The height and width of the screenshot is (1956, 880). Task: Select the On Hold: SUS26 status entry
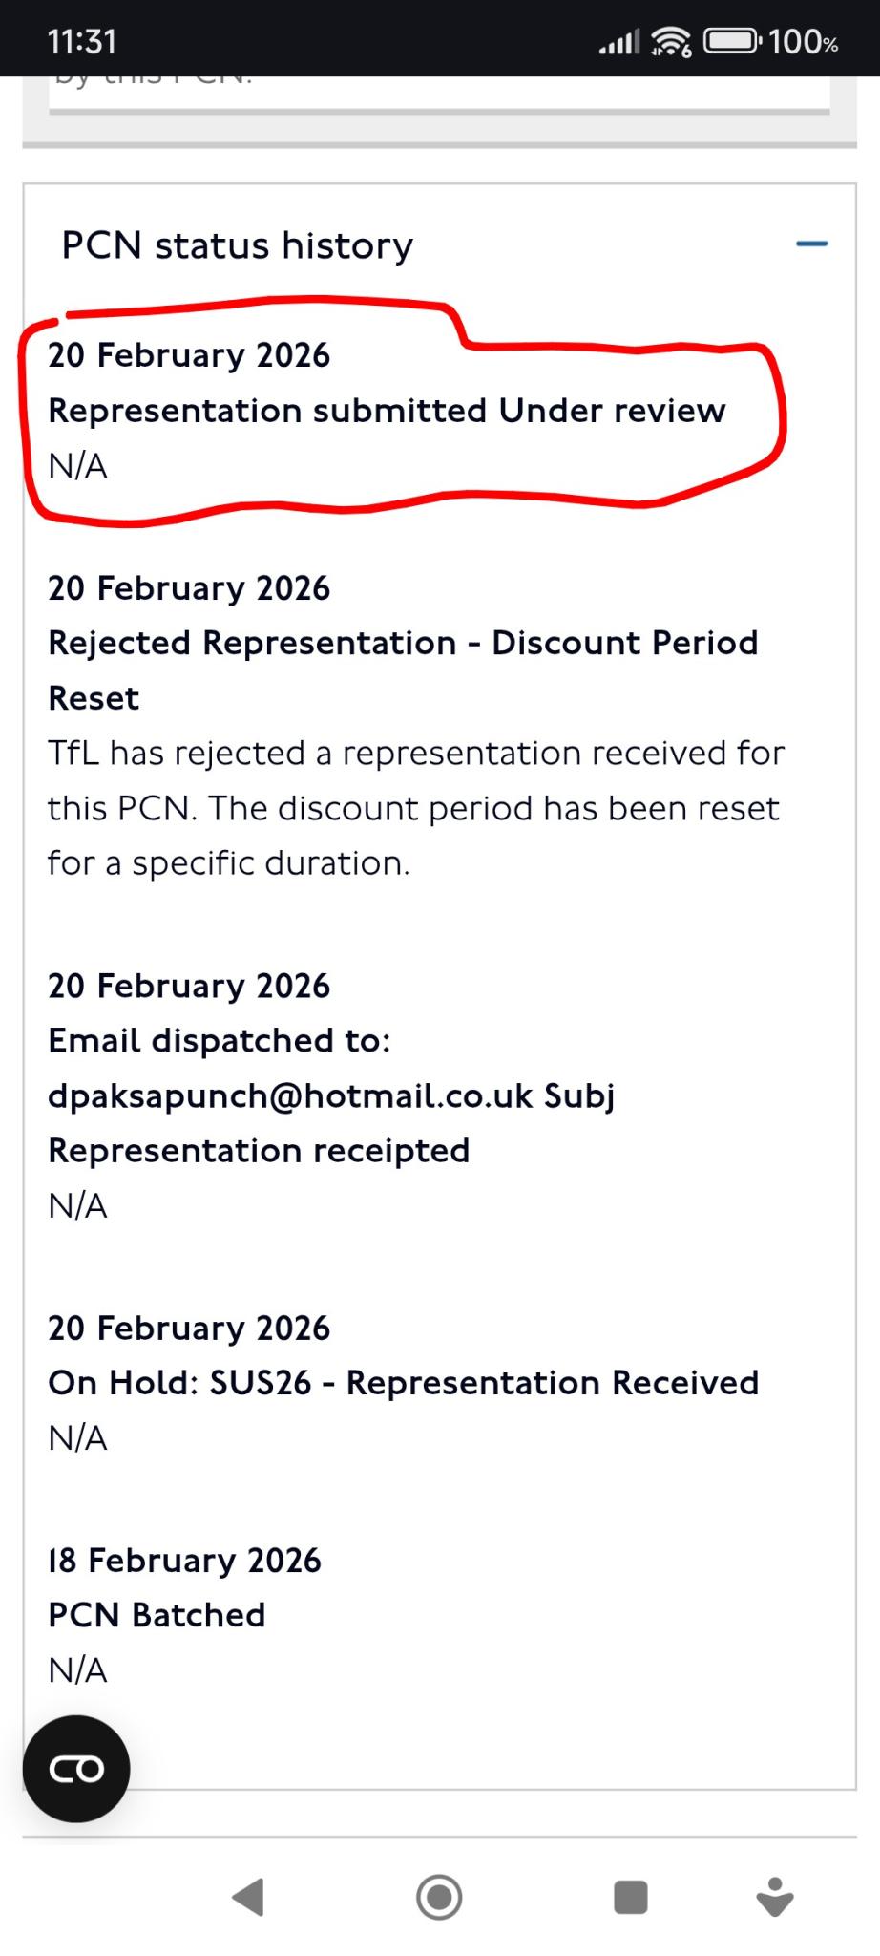pyautogui.click(x=403, y=1383)
